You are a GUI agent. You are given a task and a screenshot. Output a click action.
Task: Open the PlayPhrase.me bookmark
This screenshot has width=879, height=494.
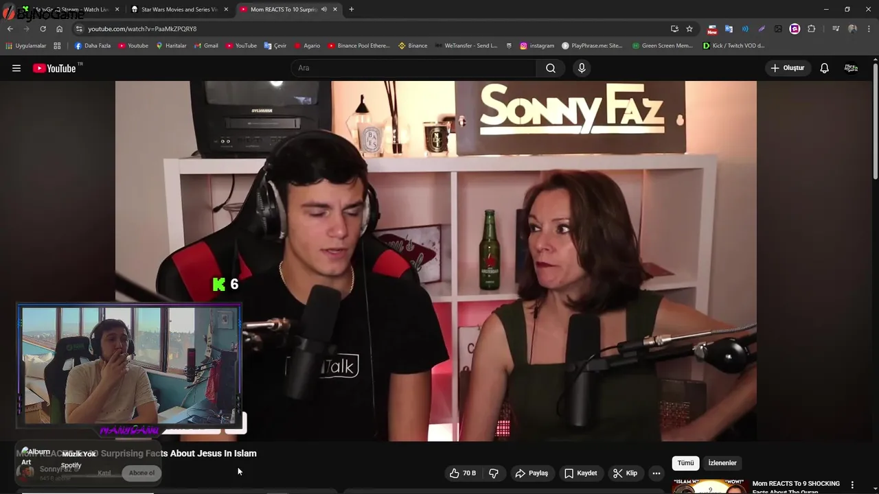point(592,46)
